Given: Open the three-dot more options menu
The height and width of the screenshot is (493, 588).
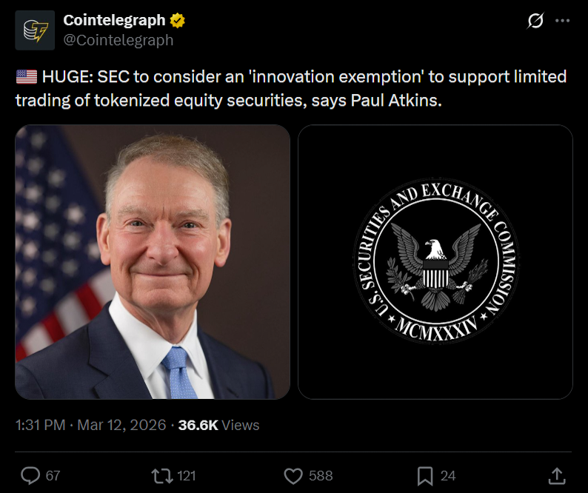Looking at the screenshot, I should [563, 21].
